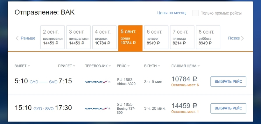The image size is (261, 124).
Task: Click the left chevron next to Раньше
Action: coord(17,38)
